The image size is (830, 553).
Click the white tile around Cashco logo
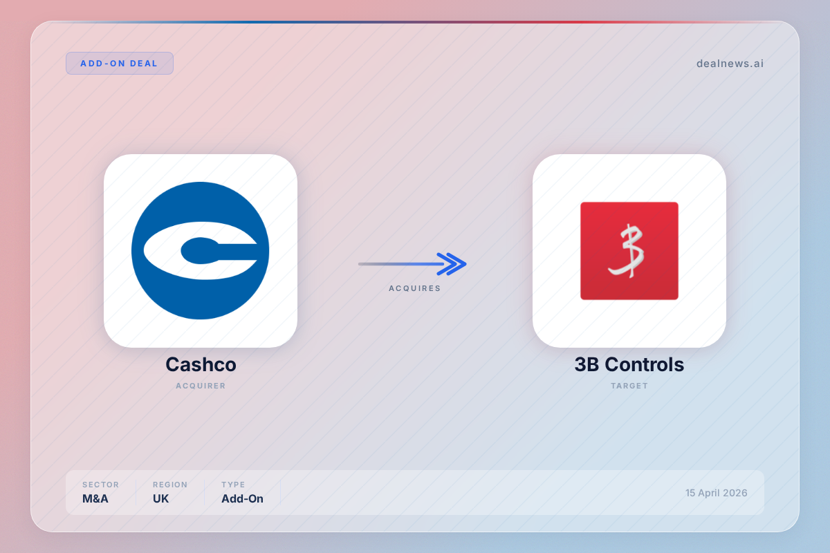pos(201,251)
